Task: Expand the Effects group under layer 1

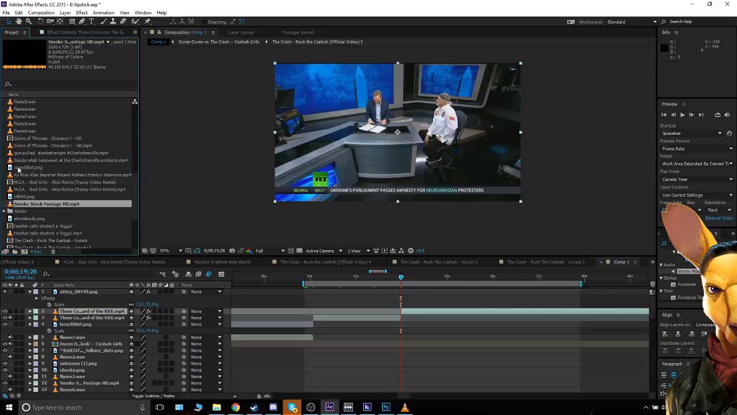Action: point(36,298)
